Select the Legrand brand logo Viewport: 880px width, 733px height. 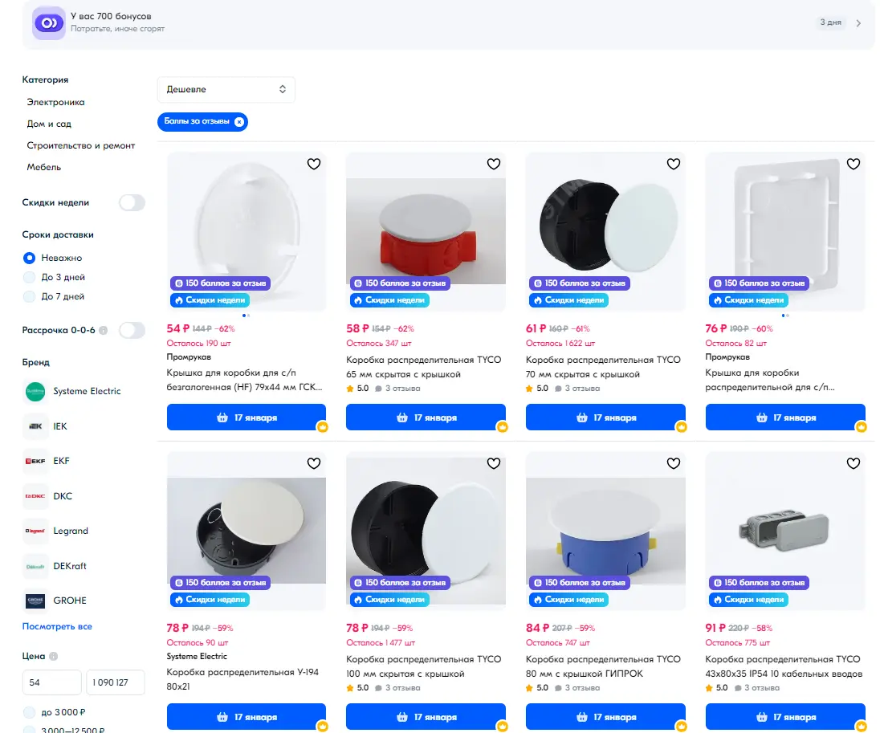click(x=35, y=531)
